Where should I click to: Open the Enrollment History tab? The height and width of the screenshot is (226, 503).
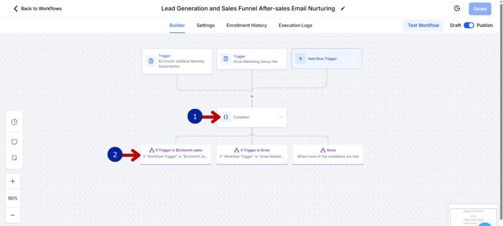(x=247, y=25)
